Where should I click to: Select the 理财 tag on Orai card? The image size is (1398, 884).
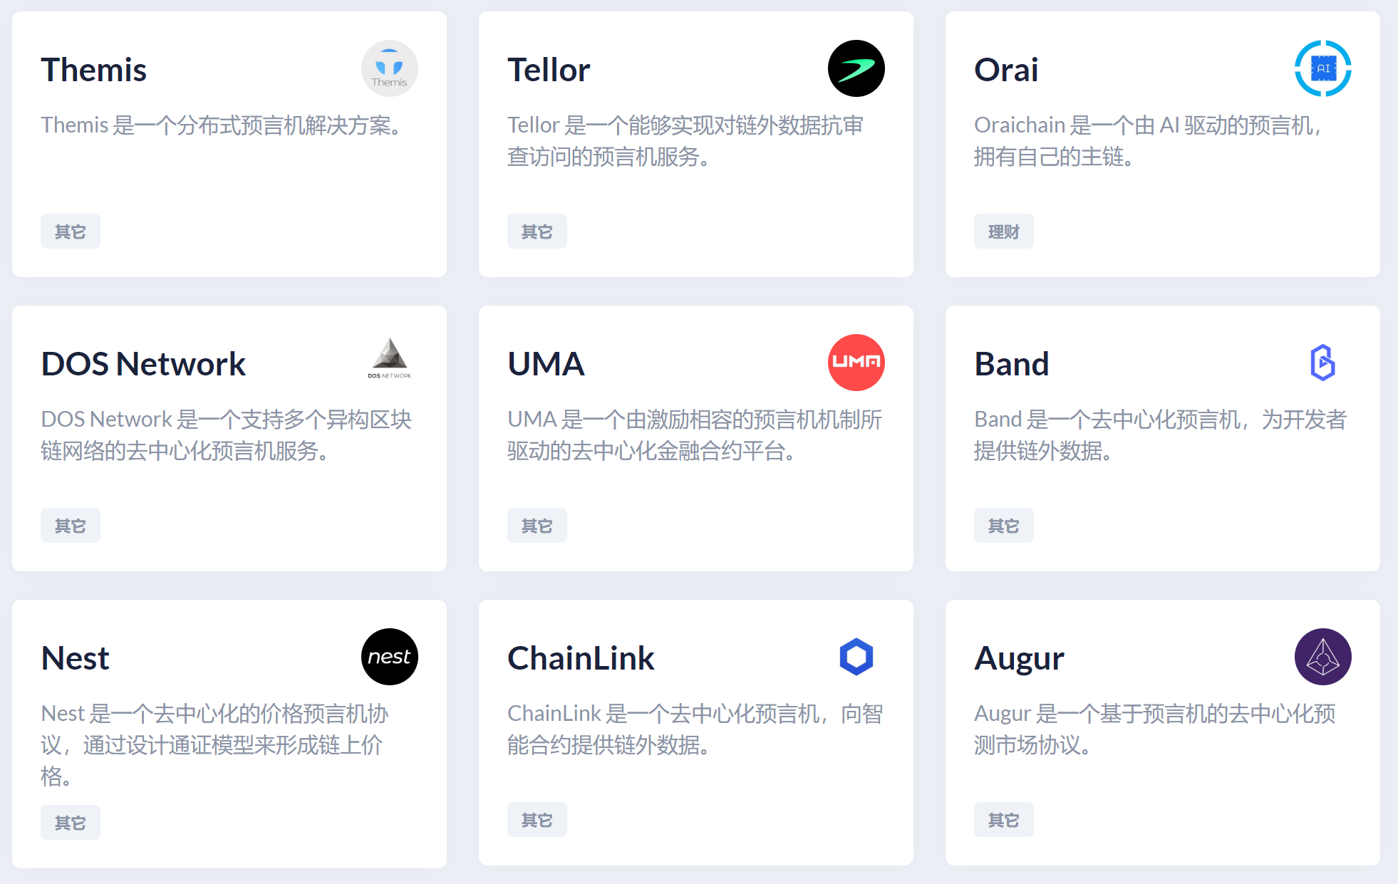(x=1004, y=232)
